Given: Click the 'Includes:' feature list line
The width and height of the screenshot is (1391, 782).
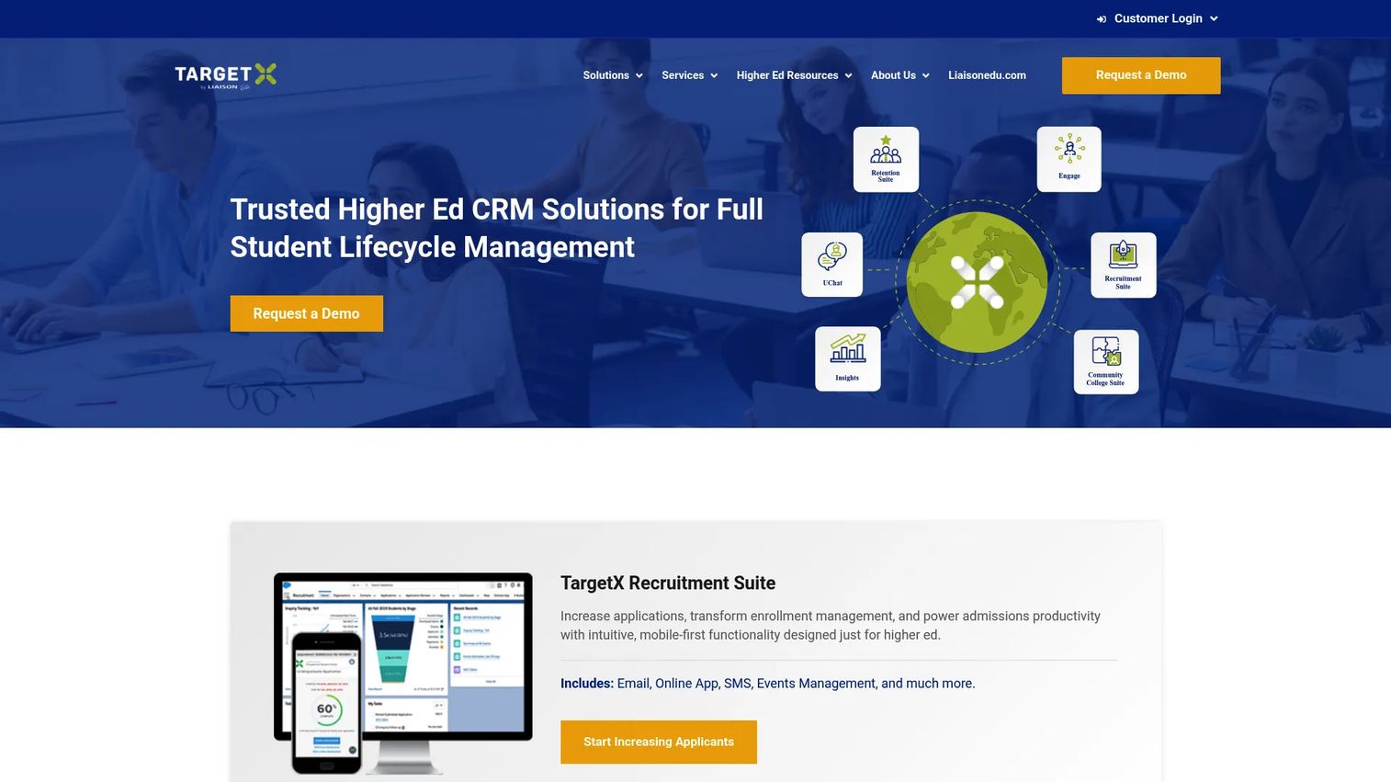Looking at the screenshot, I should pyautogui.click(x=768, y=684).
